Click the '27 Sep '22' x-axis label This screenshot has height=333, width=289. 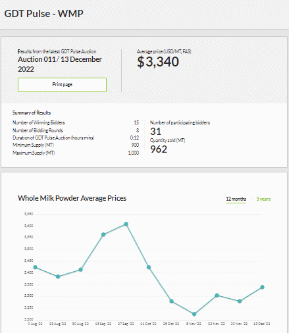(126, 324)
